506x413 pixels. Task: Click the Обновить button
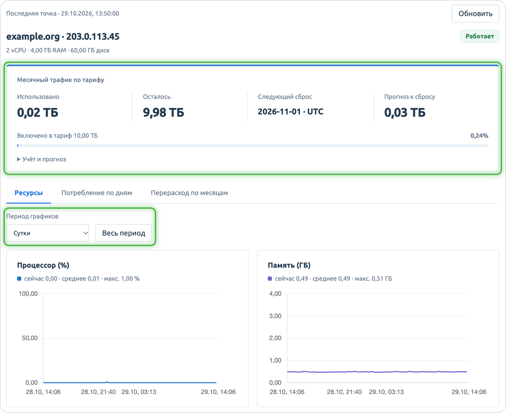click(475, 14)
